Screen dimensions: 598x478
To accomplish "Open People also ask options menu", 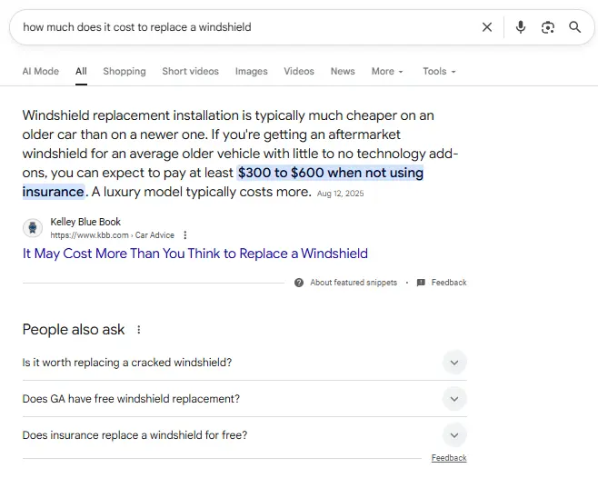I will [x=139, y=330].
